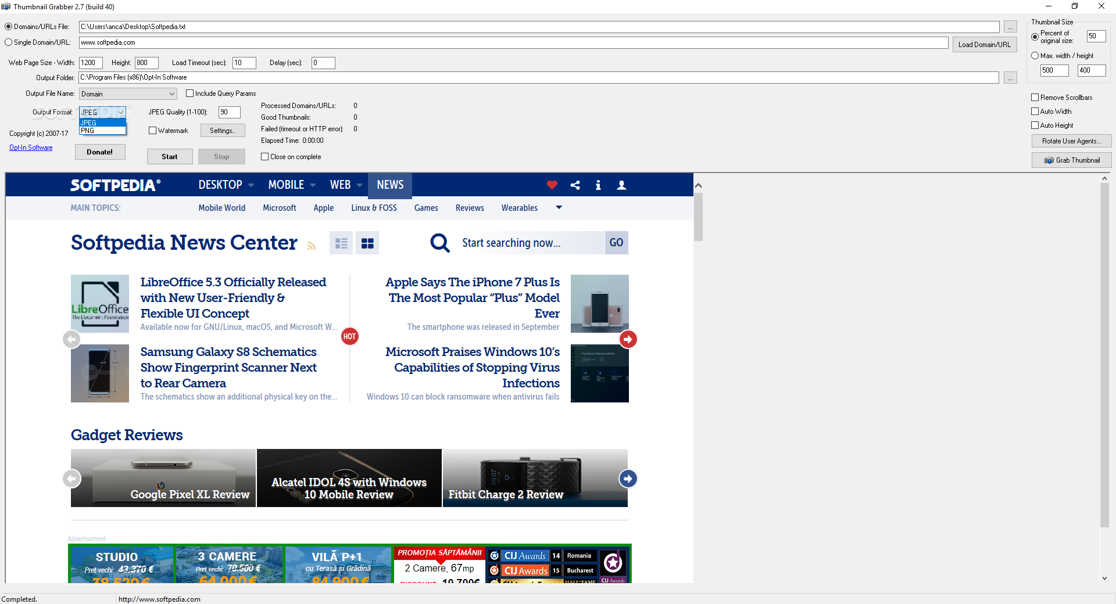This screenshot has height=604, width=1116.
Task: Click the Stop button
Action: pos(221,157)
